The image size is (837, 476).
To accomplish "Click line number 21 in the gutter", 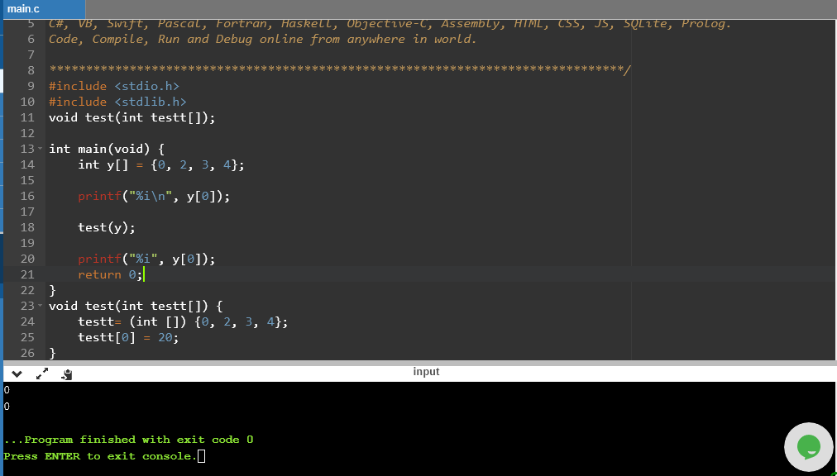I will pos(27,275).
